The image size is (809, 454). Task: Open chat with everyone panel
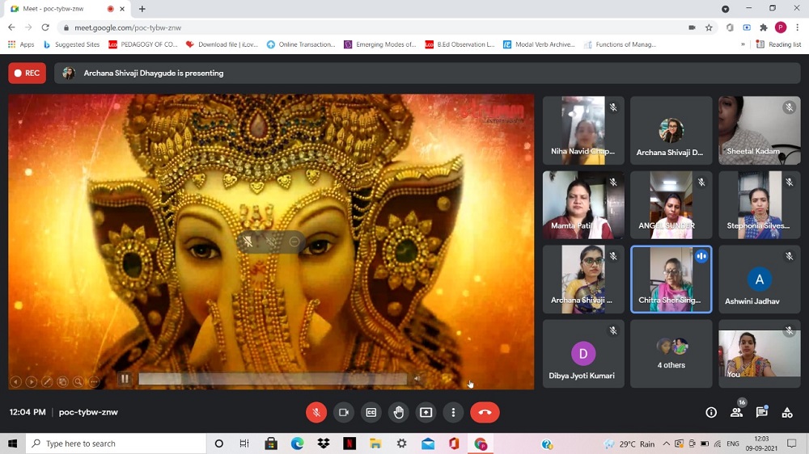(x=761, y=412)
